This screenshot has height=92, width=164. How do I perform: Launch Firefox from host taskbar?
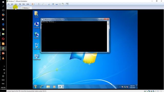click(3, 15)
